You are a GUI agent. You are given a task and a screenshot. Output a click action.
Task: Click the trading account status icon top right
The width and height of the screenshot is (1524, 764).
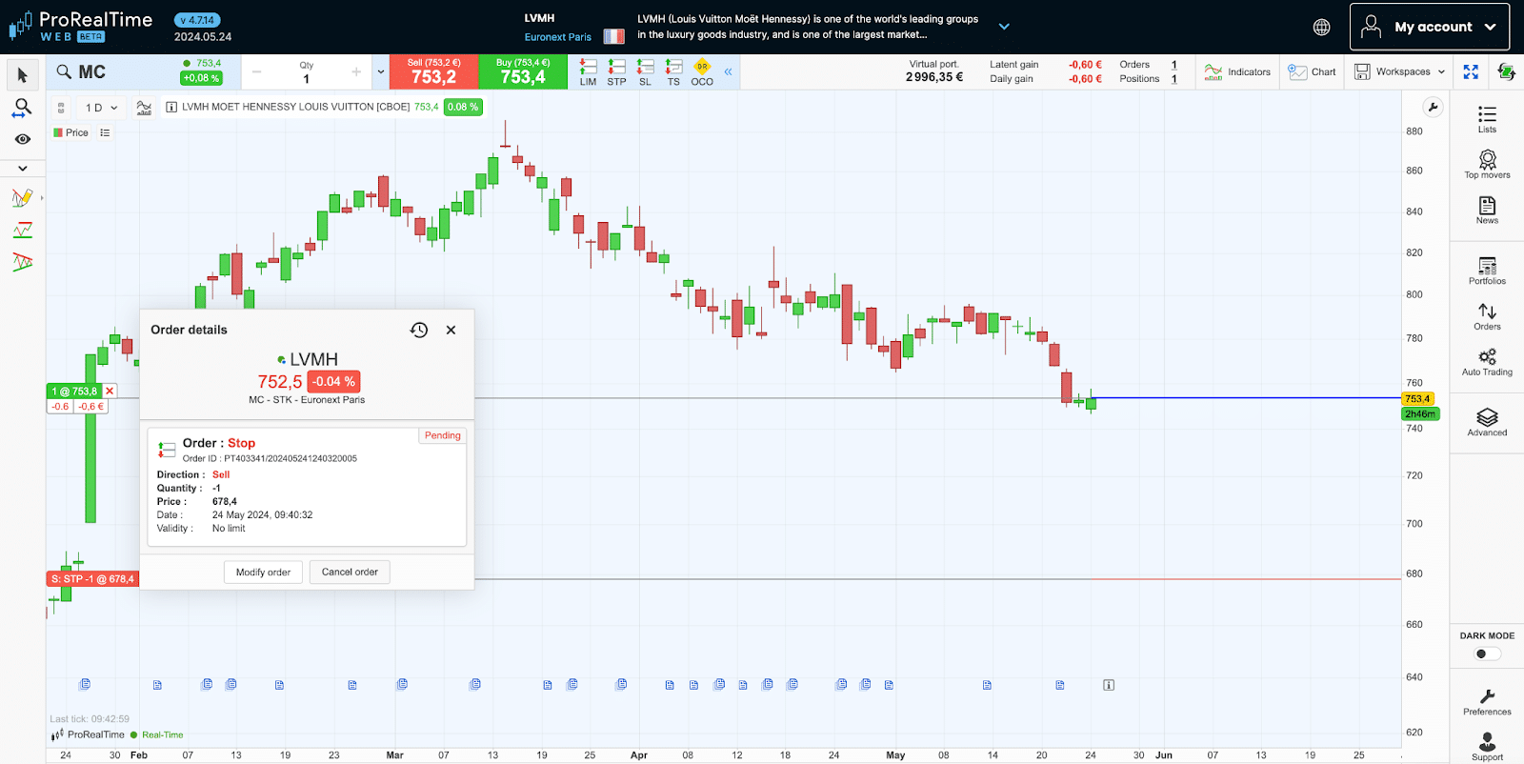(1506, 72)
